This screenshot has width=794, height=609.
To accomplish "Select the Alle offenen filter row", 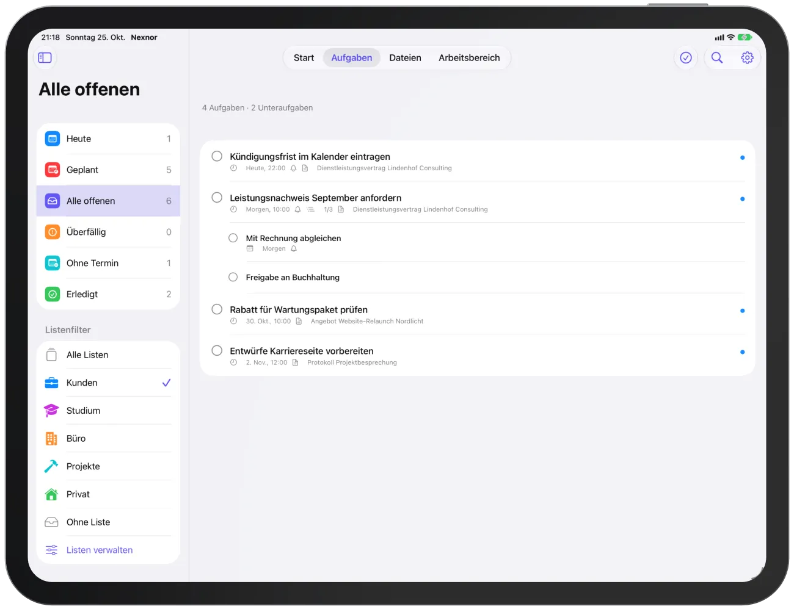I will click(108, 201).
